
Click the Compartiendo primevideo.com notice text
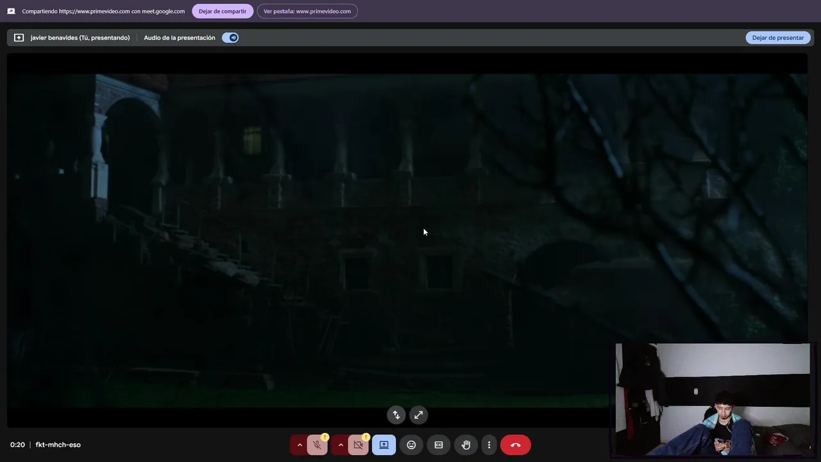click(103, 11)
